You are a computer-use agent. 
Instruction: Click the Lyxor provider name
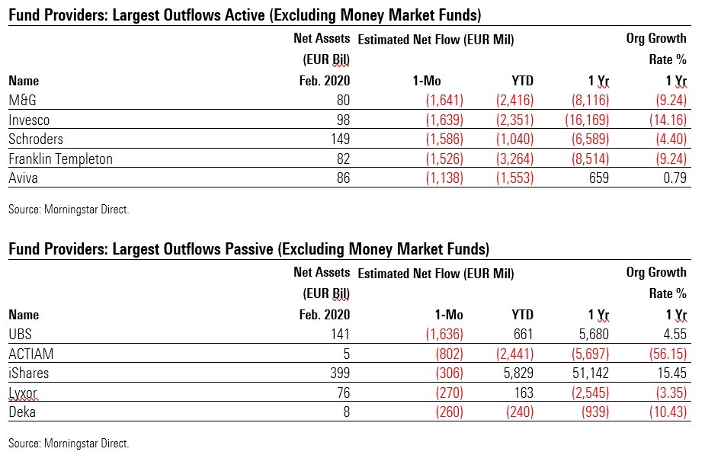coord(24,394)
